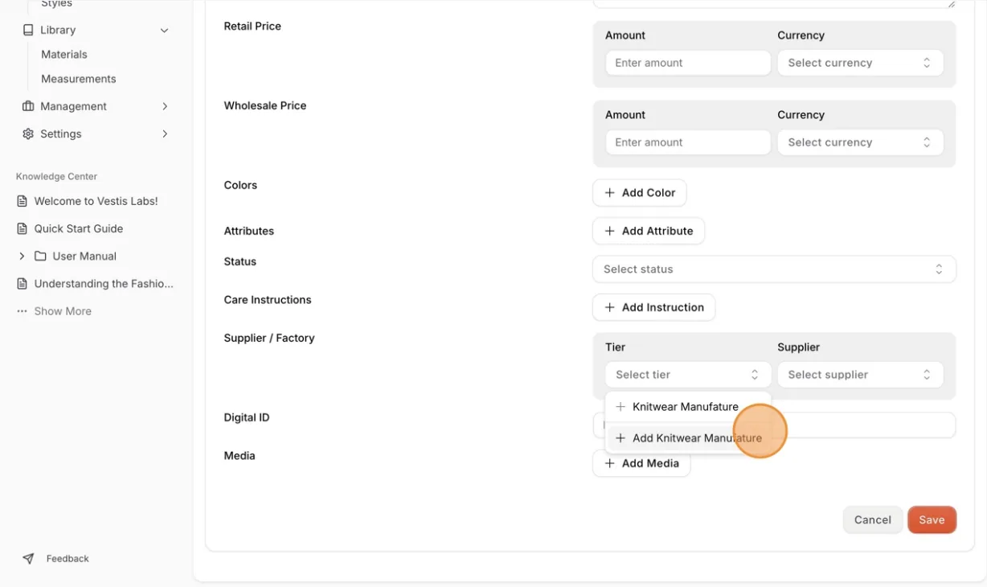Viewport: 987px width, 587px height.
Task: Click the Add Media button
Action: click(x=641, y=463)
